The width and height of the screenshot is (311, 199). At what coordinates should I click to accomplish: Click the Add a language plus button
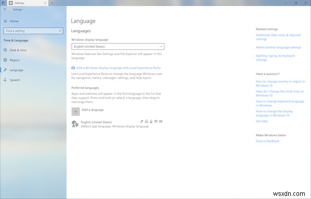tap(76, 111)
